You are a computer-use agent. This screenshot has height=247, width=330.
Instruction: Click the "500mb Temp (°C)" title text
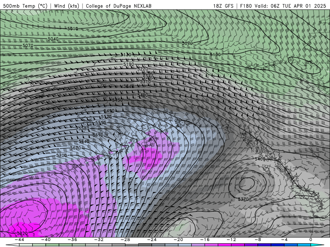(x=25, y=6)
